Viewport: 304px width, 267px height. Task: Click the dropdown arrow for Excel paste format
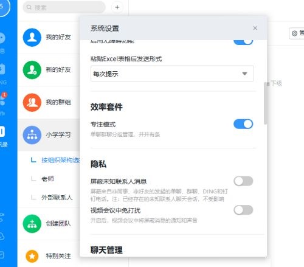click(244, 74)
